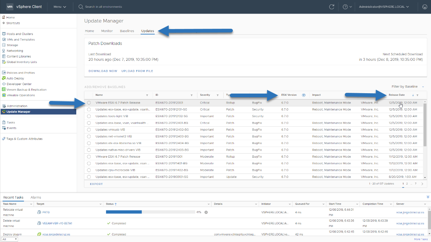
Task: Click the Policies and Profiles icon
Action: pos(4,73)
